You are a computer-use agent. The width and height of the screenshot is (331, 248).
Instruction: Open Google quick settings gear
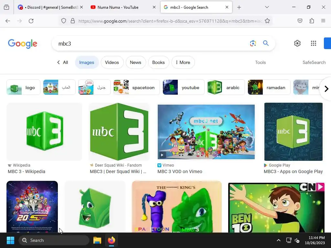tap(297, 43)
